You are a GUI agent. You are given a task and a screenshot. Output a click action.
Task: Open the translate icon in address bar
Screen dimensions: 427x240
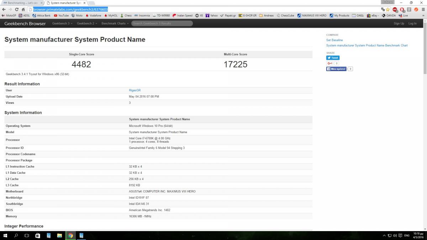[383, 10]
